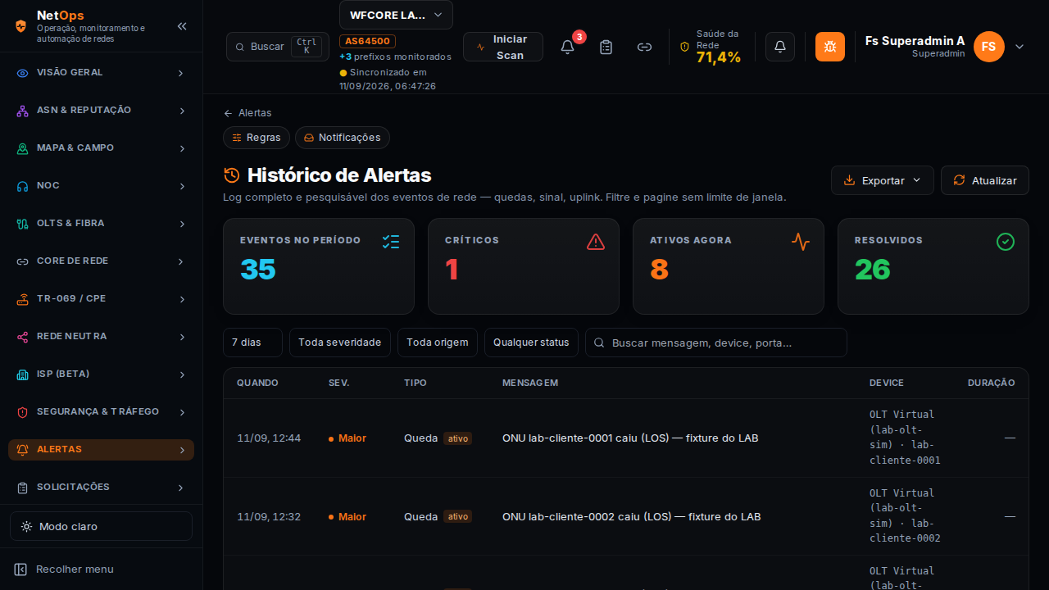
Task: Collapse sidebar with double-chevron icon
Action: tap(182, 26)
